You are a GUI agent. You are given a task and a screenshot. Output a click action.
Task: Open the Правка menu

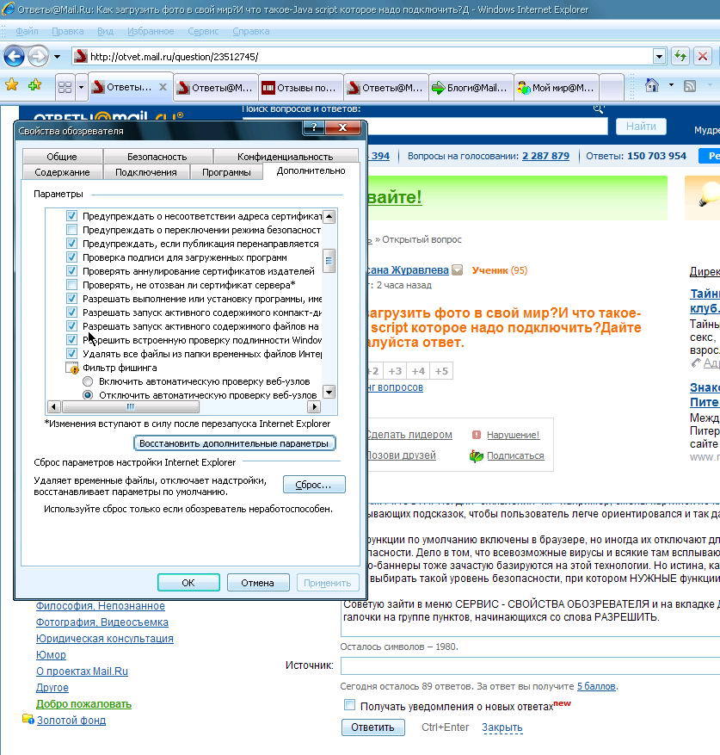68,31
